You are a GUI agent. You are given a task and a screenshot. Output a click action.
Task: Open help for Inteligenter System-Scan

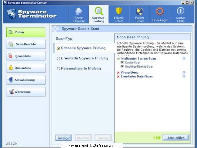coord(184,58)
